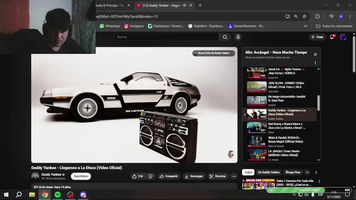Open the WhatsApp bookmark
This screenshot has height=200, width=356.
[110, 26]
